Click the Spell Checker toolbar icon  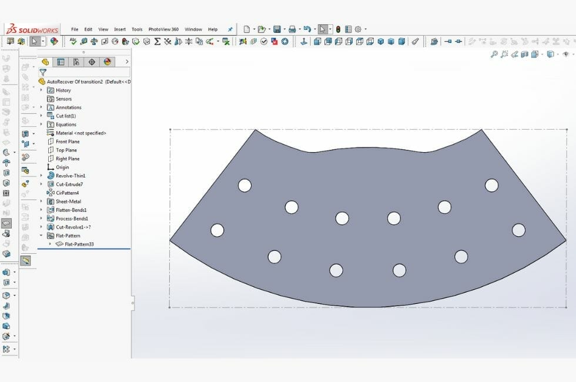(x=72, y=41)
